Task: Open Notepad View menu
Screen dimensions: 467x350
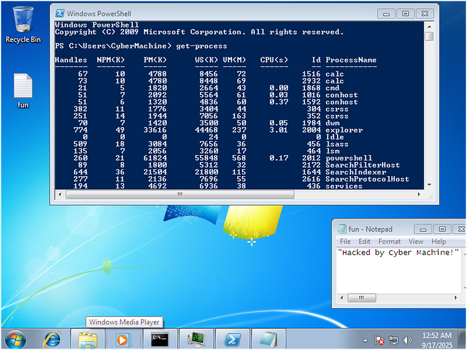Action: click(x=416, y=242)
